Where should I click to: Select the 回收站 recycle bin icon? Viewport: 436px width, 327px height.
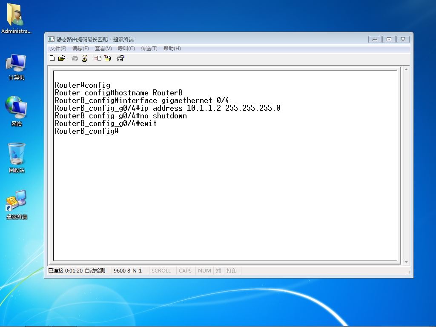pyautogui.click(x=17, y=158)
